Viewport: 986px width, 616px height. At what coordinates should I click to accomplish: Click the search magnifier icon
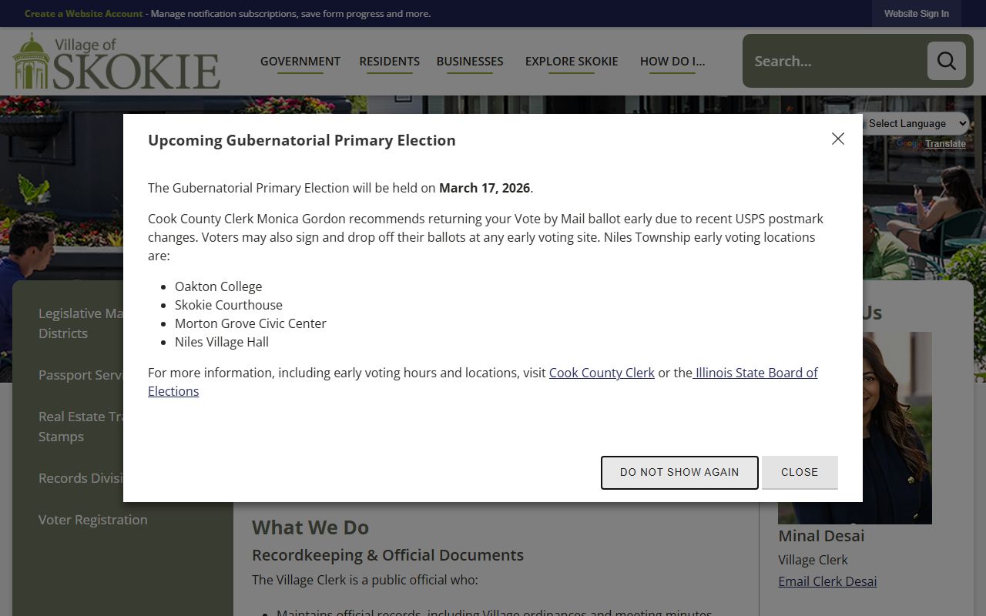coord(946,61)
